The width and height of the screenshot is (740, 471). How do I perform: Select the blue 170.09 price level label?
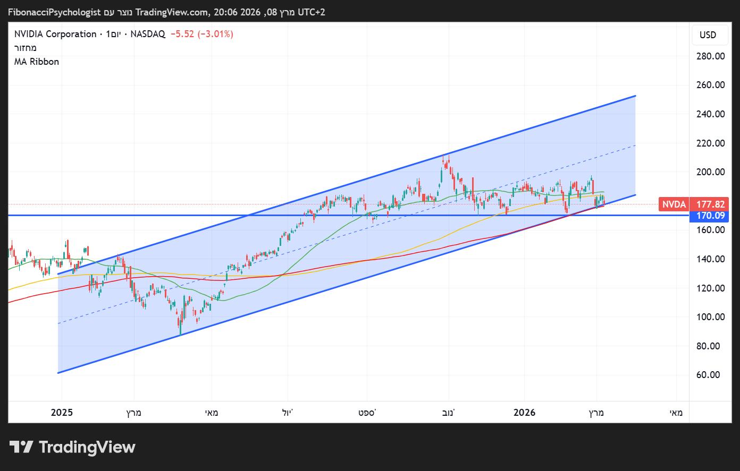coord(709,216)
